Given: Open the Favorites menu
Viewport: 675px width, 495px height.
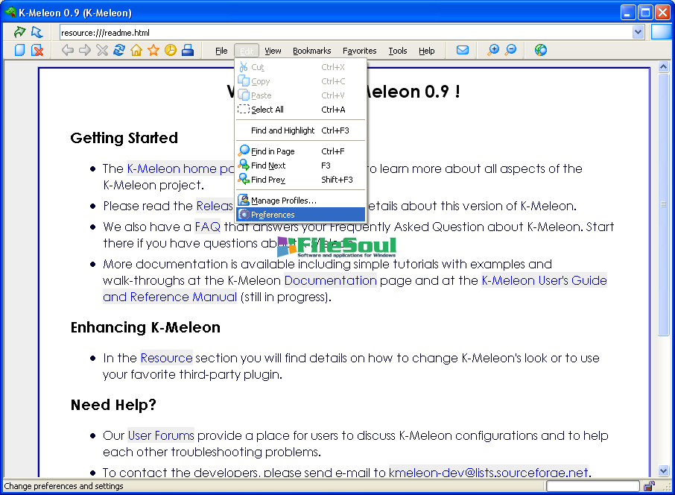Looking at the screenshot, I should (359, 51).
